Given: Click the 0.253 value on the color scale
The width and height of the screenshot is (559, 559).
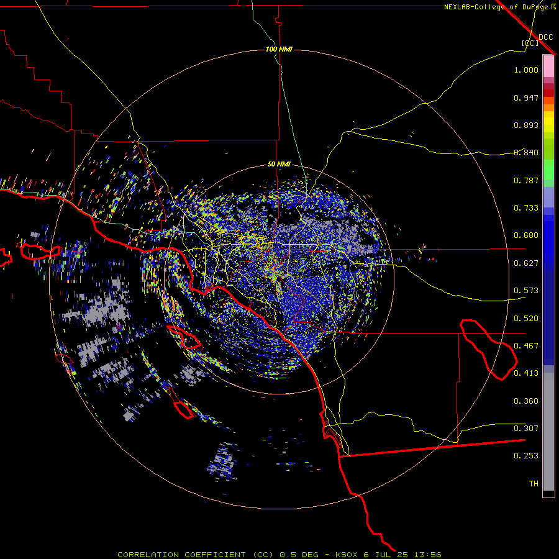Looking at the screenshot, I should 526,456.
